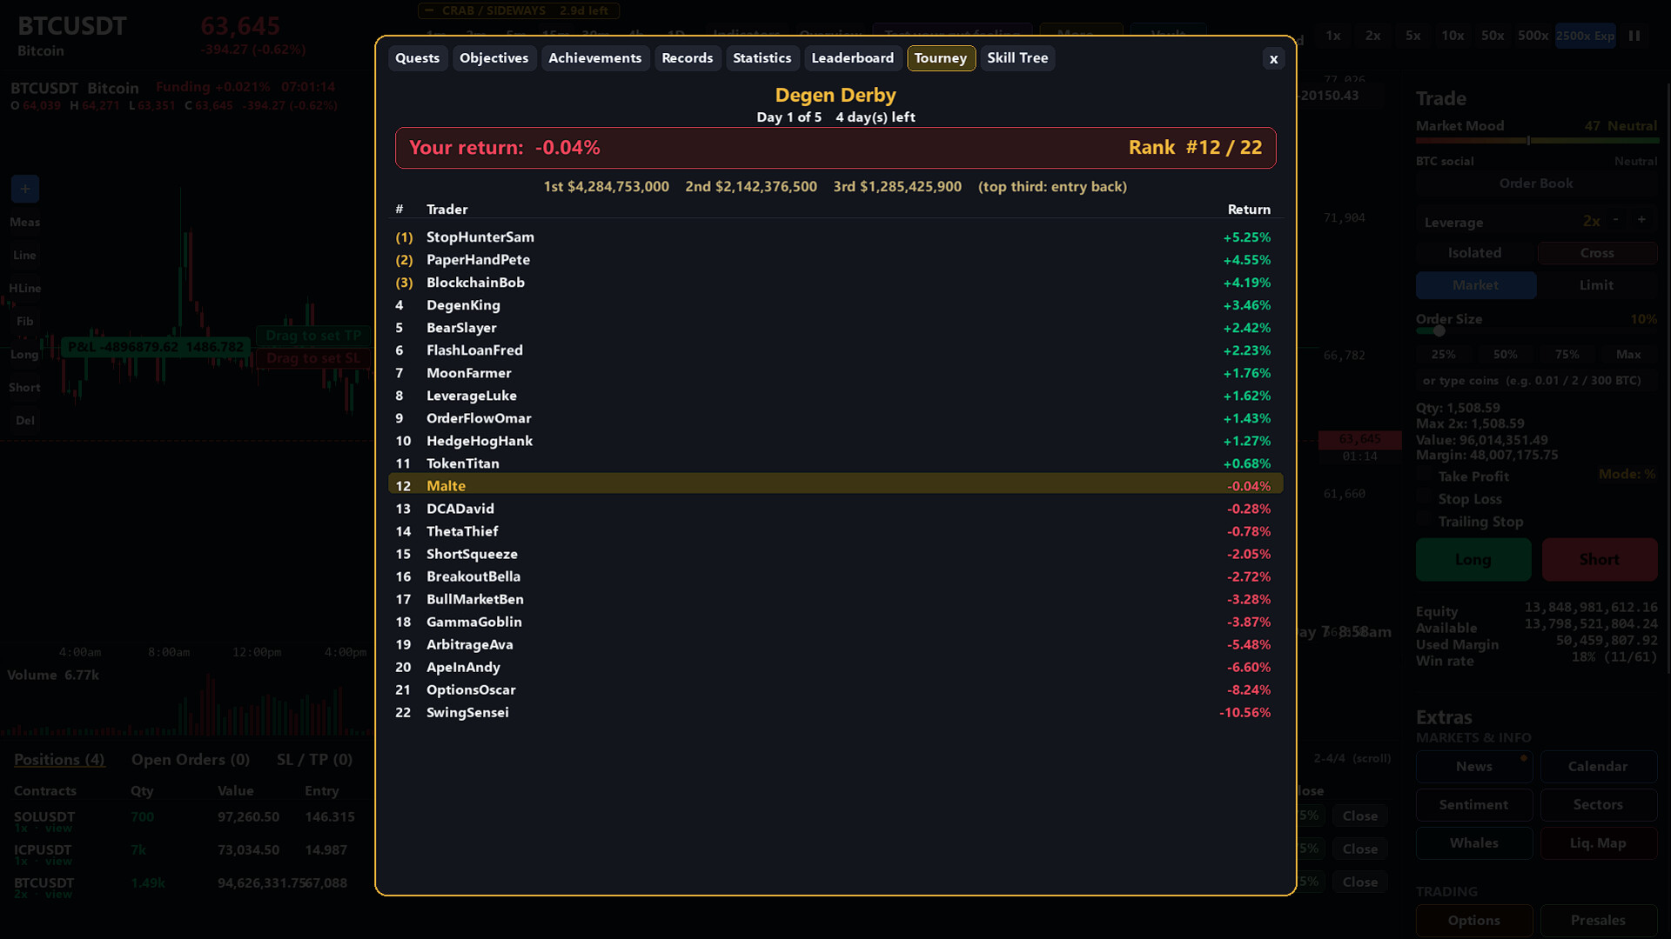Screen dimensions: 1671x939
Task: Switch to the Records tab
Action: click(x=687, y=58)
